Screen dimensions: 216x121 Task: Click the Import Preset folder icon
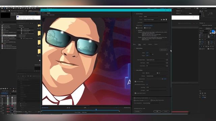point(164,19)
